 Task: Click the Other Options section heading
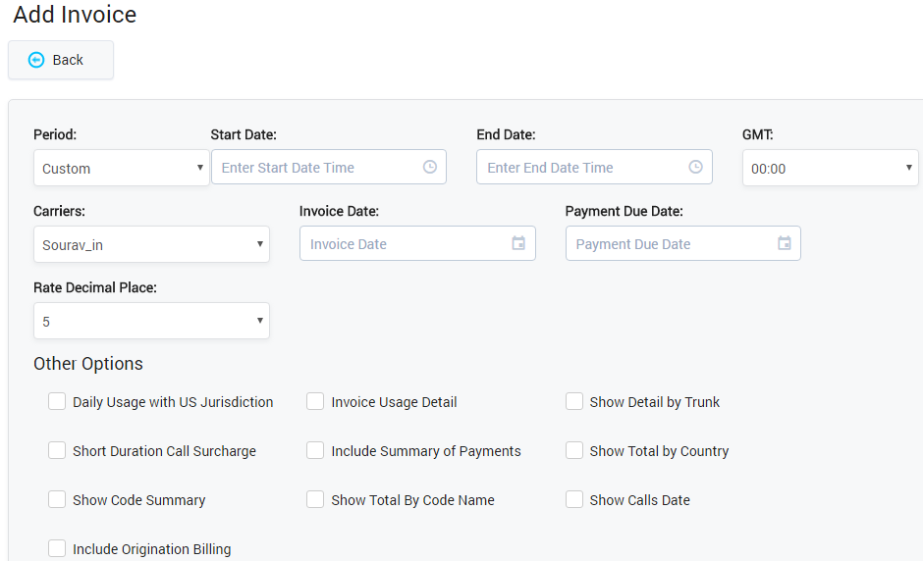point(88,364)
